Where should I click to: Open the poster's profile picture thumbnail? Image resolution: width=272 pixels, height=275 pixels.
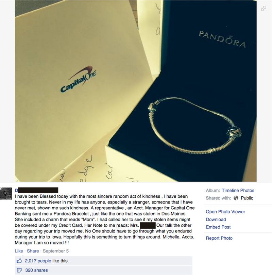tap(6, 193)
